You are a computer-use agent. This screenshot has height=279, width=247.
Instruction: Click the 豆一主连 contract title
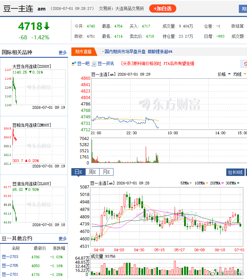click(x=18, y=8)
